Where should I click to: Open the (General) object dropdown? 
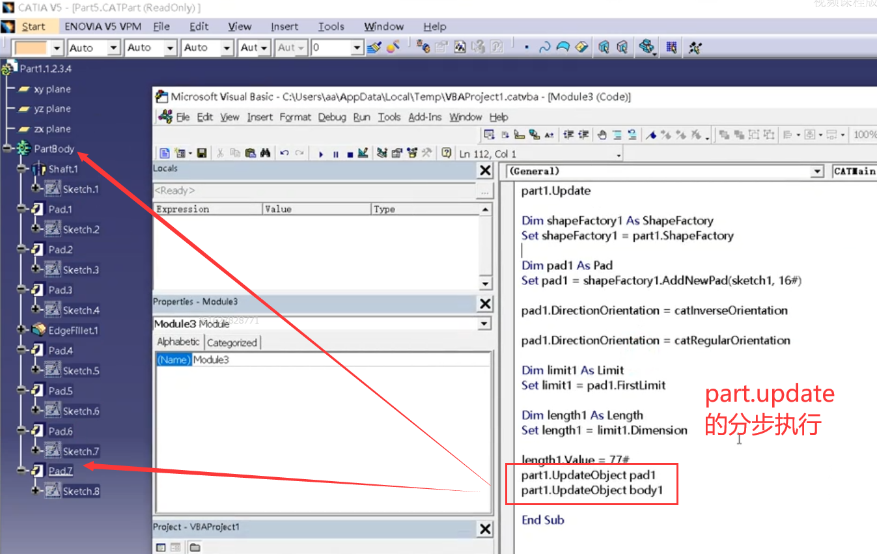click(x=818, y=171)
